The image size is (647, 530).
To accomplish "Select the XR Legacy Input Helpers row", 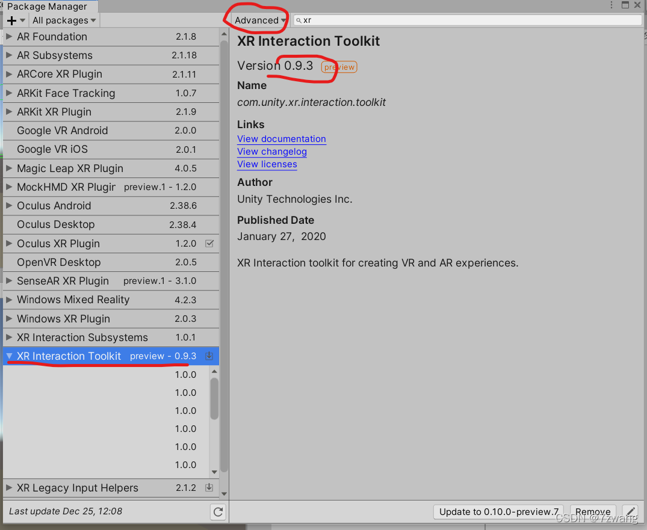I will point(111,487).
